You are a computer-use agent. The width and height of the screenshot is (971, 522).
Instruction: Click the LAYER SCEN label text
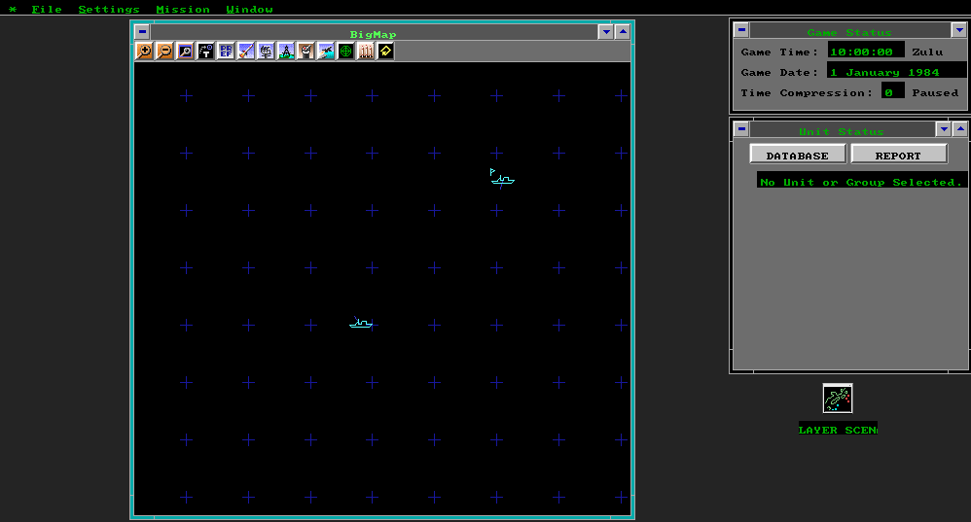(x=838, y=430)
